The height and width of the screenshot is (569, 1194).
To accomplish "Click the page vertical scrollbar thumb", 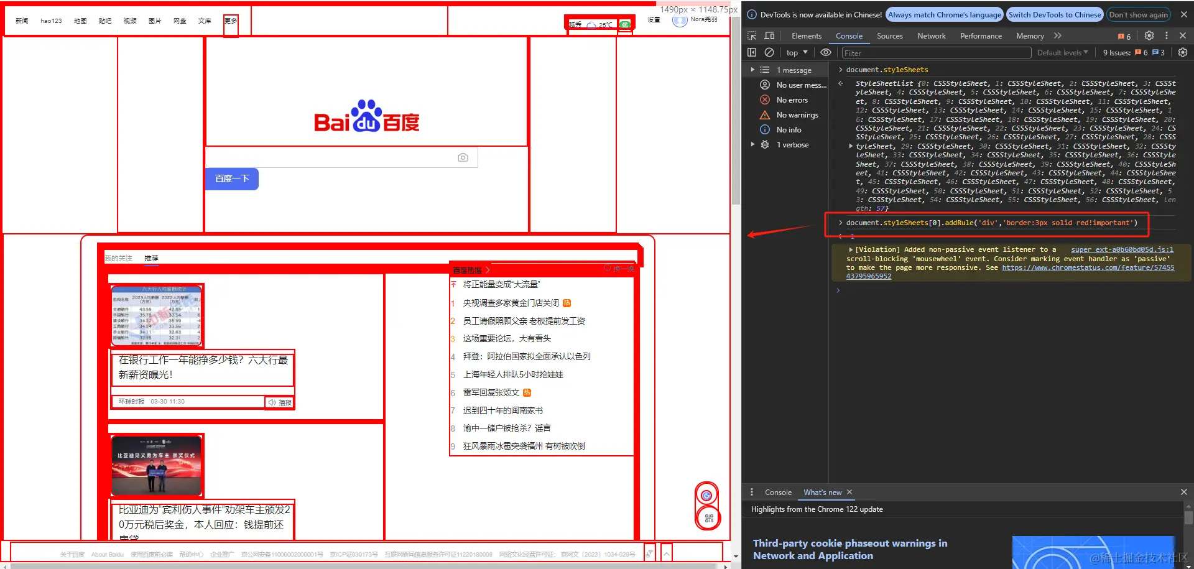I will 736,110.
